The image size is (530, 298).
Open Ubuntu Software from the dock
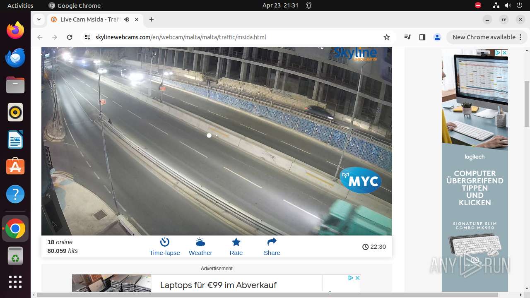15,167
